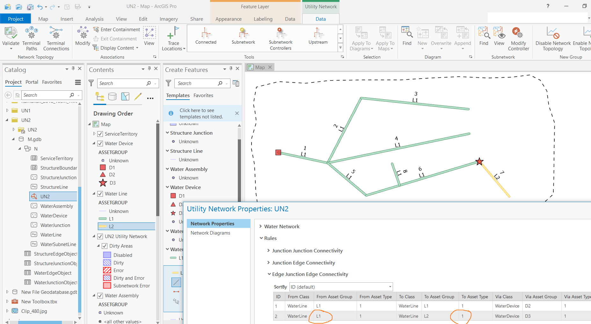Click the Trace Locations button
This screenshot has width=591, height=324.
[173, 39]
